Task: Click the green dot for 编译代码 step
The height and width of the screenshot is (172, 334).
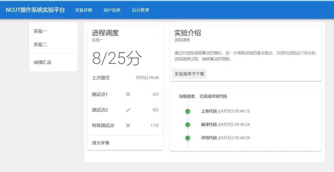Action: tap(188, 125)
